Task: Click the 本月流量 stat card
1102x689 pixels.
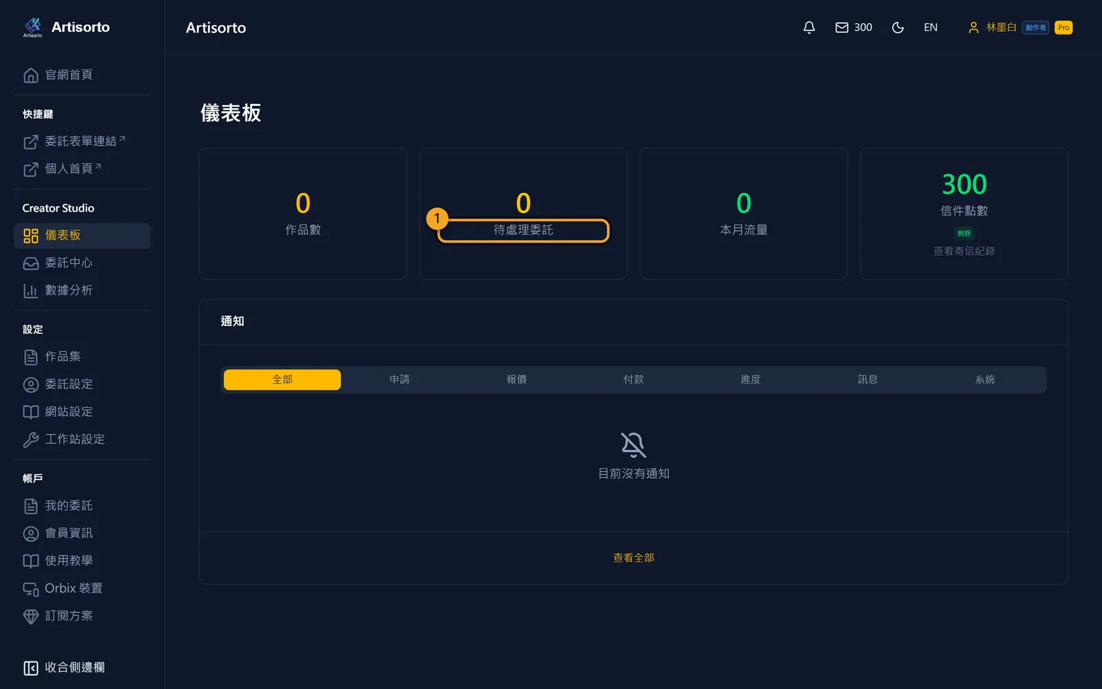Action: point(744,214)
